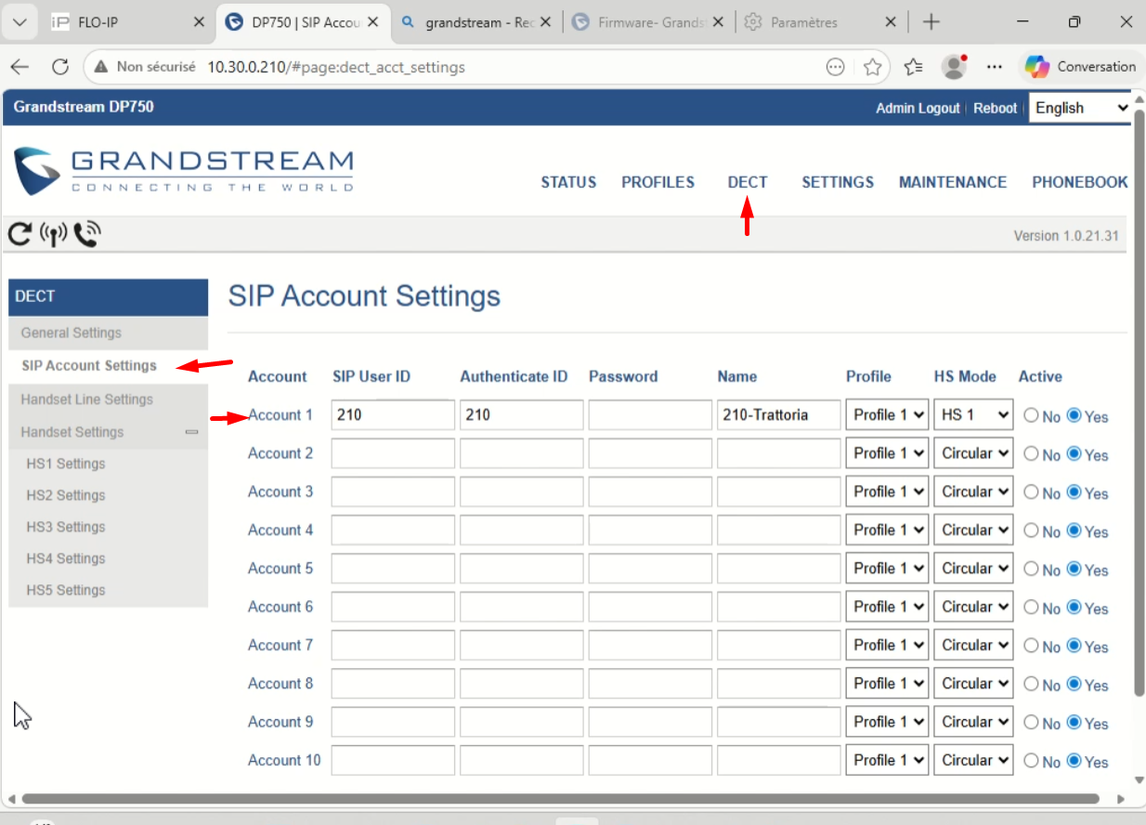This screenshot has height=825, width=1146.
Task: Open the STATUS menu
Action: (x=568, y=183)
